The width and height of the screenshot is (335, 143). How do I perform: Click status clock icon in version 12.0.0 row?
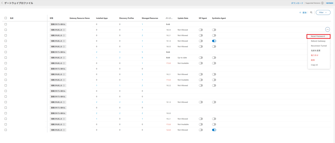click(x=64, y=130)
